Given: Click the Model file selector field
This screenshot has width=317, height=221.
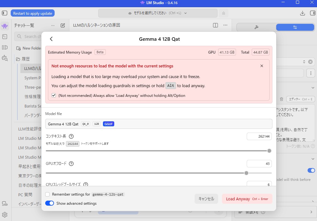Looking at the screenshot, I should click(159, 124).
